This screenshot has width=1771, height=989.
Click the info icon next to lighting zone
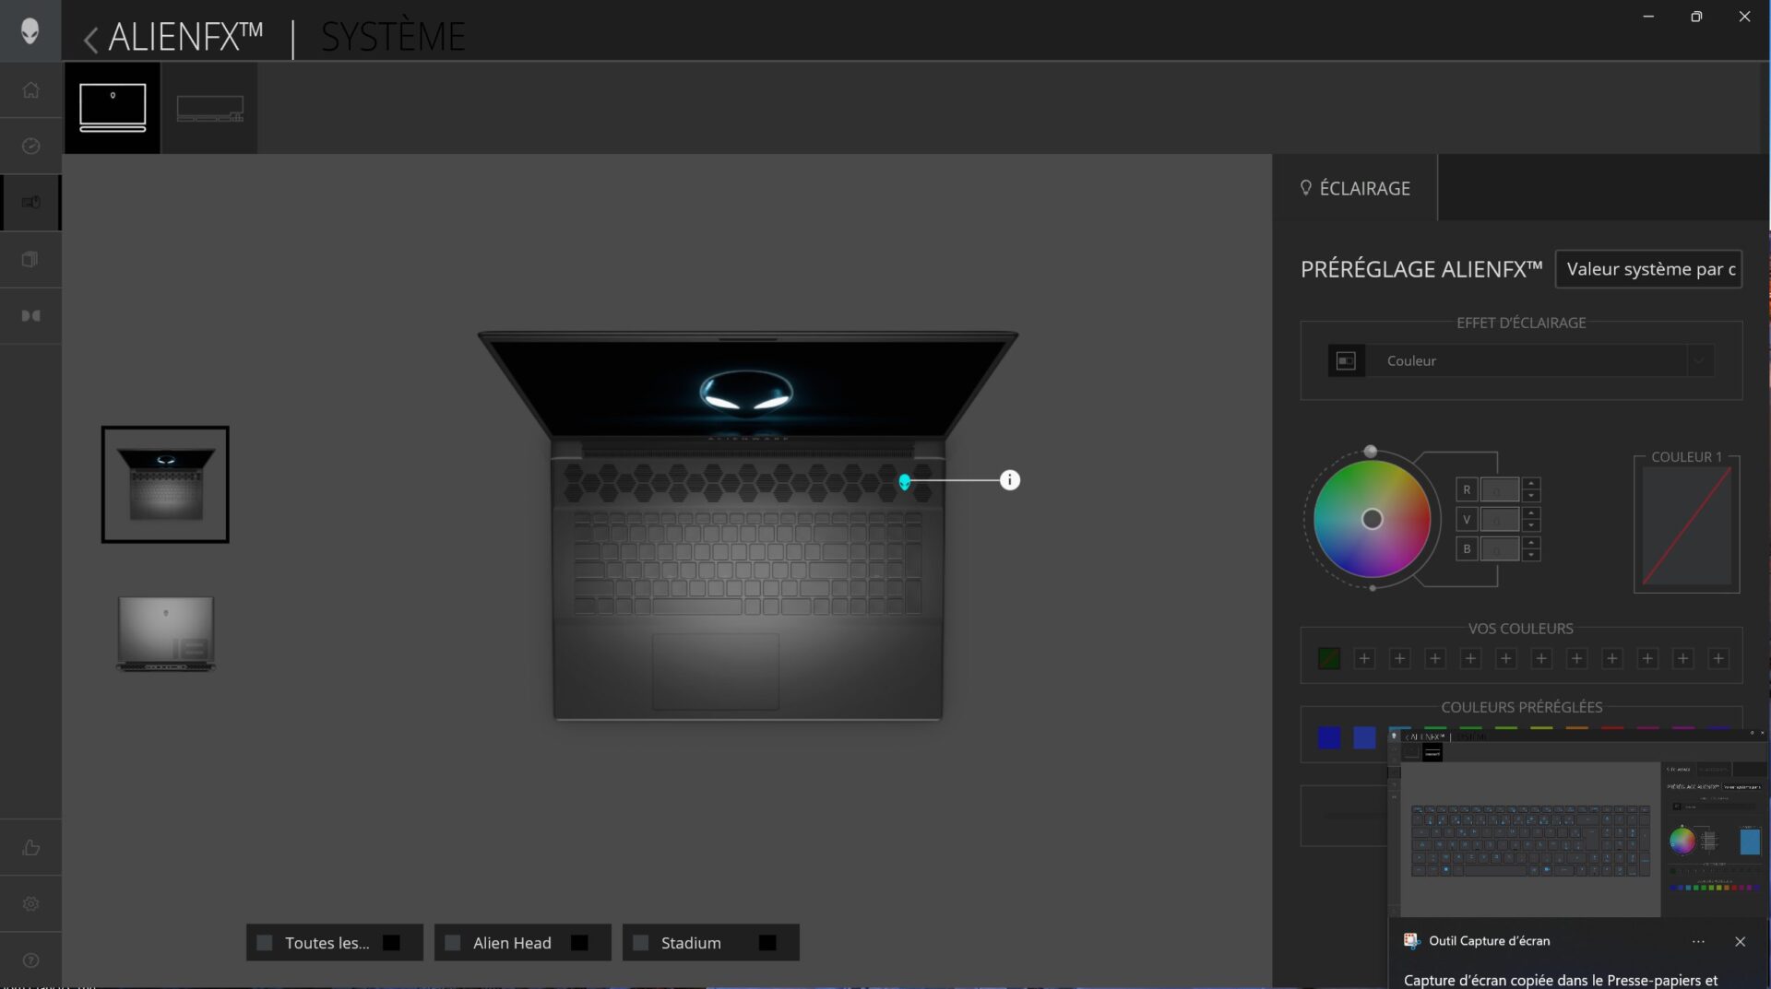(x=1010, y=479)
